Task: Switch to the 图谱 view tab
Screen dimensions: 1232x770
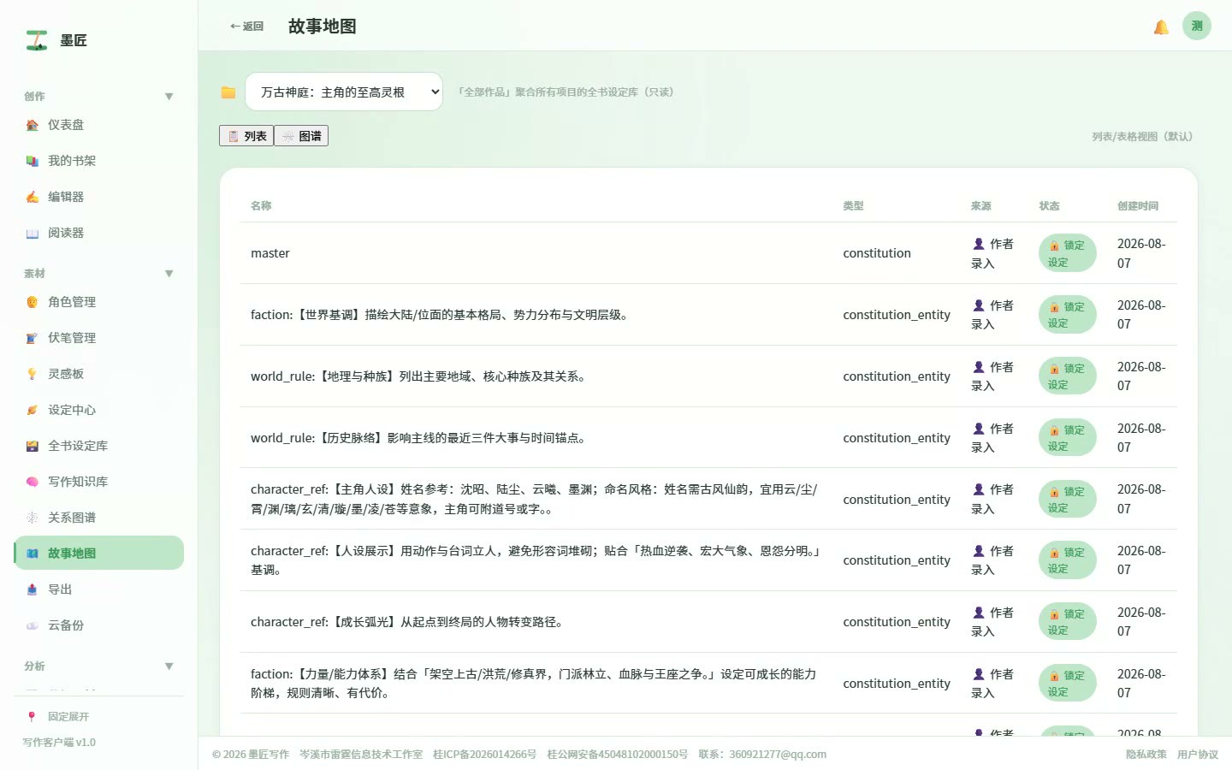Action: (x=301, y=136)
